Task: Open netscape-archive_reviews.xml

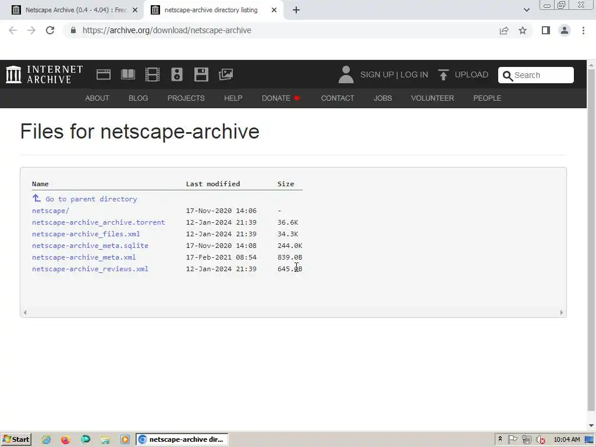Action: tap(90, 269)
